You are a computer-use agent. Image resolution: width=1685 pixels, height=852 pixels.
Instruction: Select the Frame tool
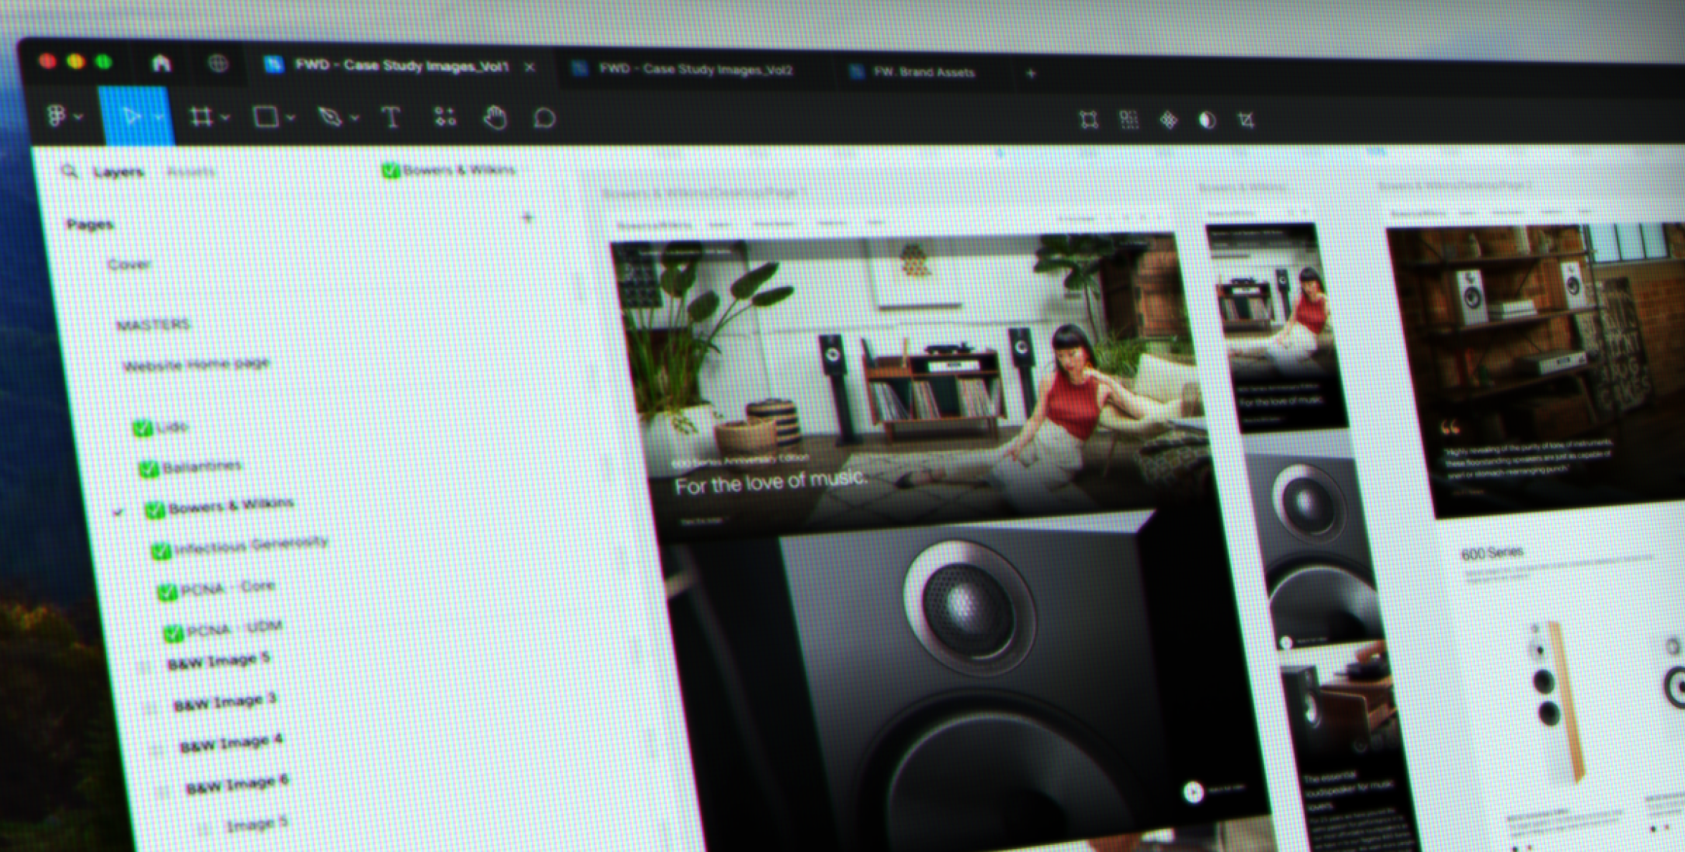click(x=201, y=117)
